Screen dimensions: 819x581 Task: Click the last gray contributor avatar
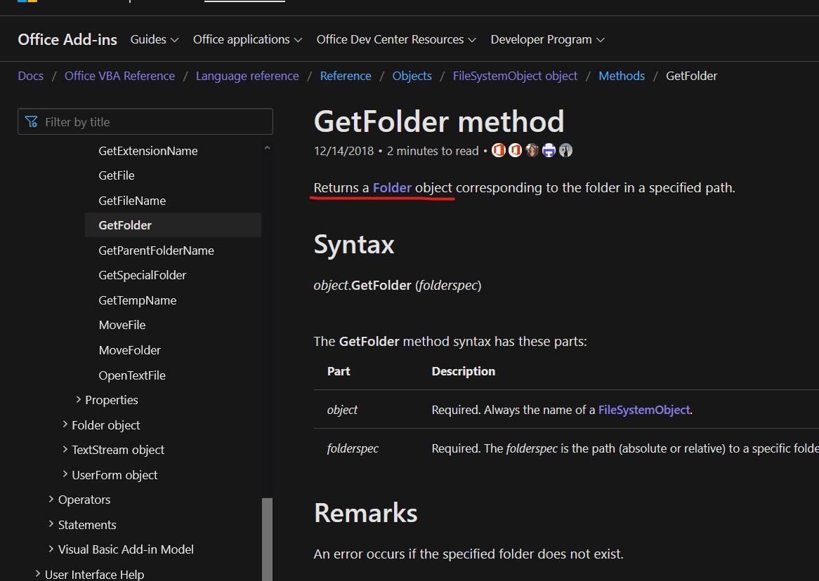coord(565,150)
